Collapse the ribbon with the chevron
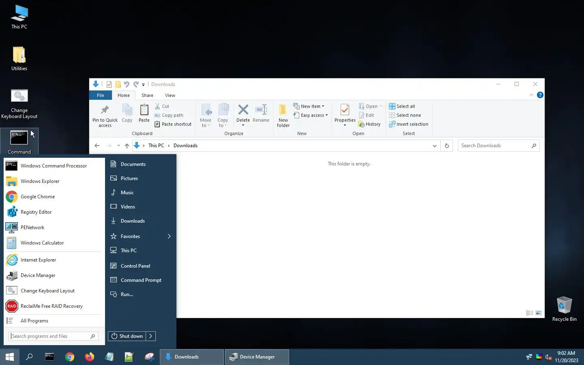The image size is (584, 365). click(x=531, y=95)
